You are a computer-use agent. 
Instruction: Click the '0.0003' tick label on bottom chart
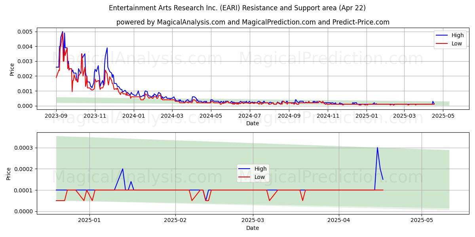pos(24,148)
